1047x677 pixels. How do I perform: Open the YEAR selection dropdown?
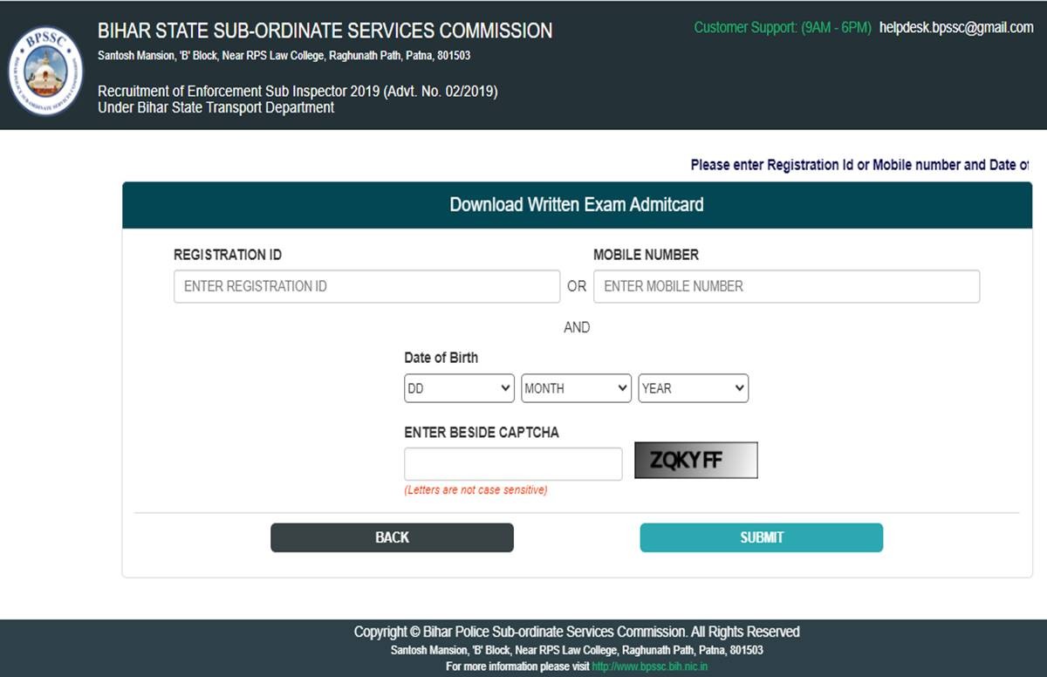pyautogui.click(x=693, y=388)
